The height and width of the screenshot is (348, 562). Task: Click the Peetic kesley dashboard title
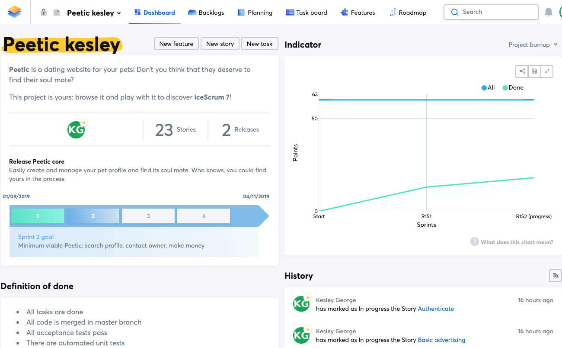(62, 45)
